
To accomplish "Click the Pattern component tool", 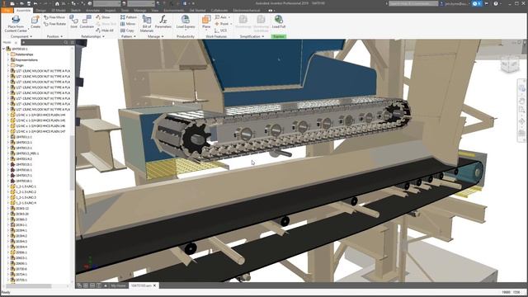I will tap(129, 17).
